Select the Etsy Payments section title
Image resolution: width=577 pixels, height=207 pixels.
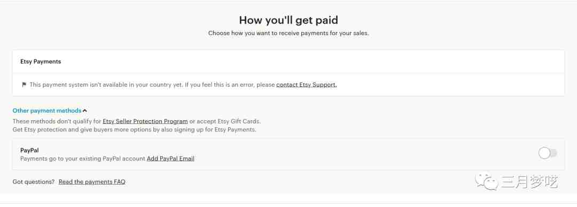(41, 62)
